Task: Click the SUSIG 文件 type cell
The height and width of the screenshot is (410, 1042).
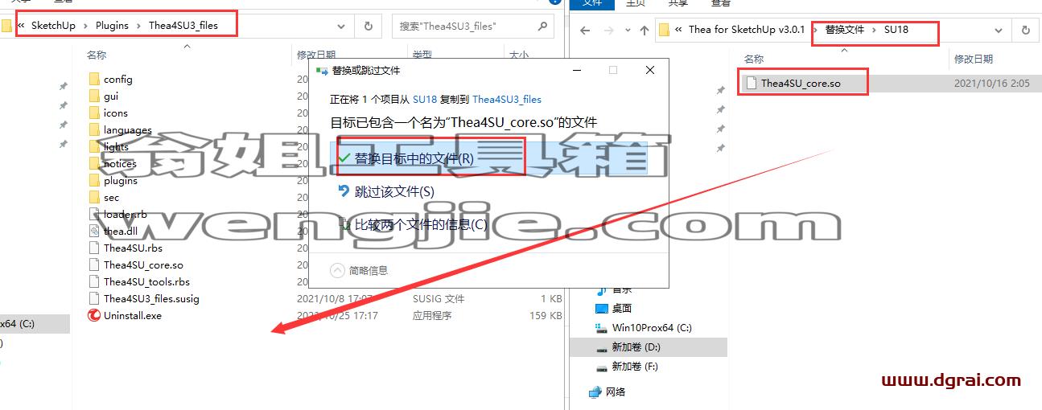Action: pos(439,298)
